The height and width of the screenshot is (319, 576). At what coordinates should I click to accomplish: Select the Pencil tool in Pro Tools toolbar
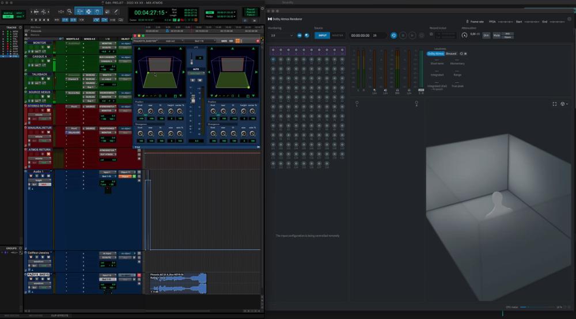pyautogui.click(x=116, y=12)
